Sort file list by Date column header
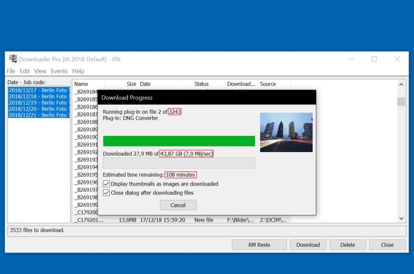 point(165,84)
